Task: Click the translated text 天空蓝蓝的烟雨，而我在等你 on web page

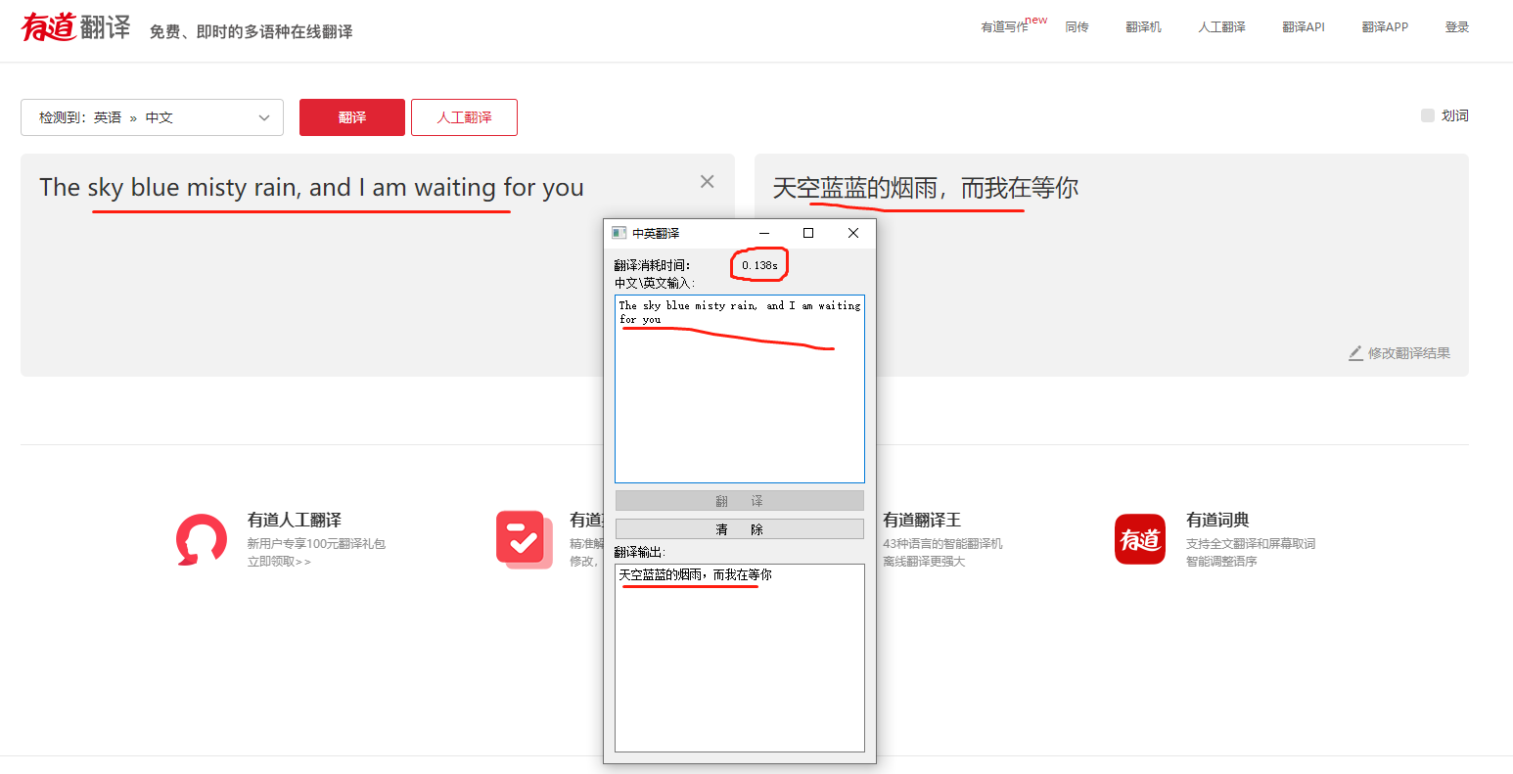Action: [x=926, y=188]
